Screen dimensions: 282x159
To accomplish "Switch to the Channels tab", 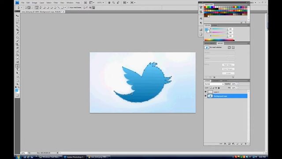I will click(216, 81).
